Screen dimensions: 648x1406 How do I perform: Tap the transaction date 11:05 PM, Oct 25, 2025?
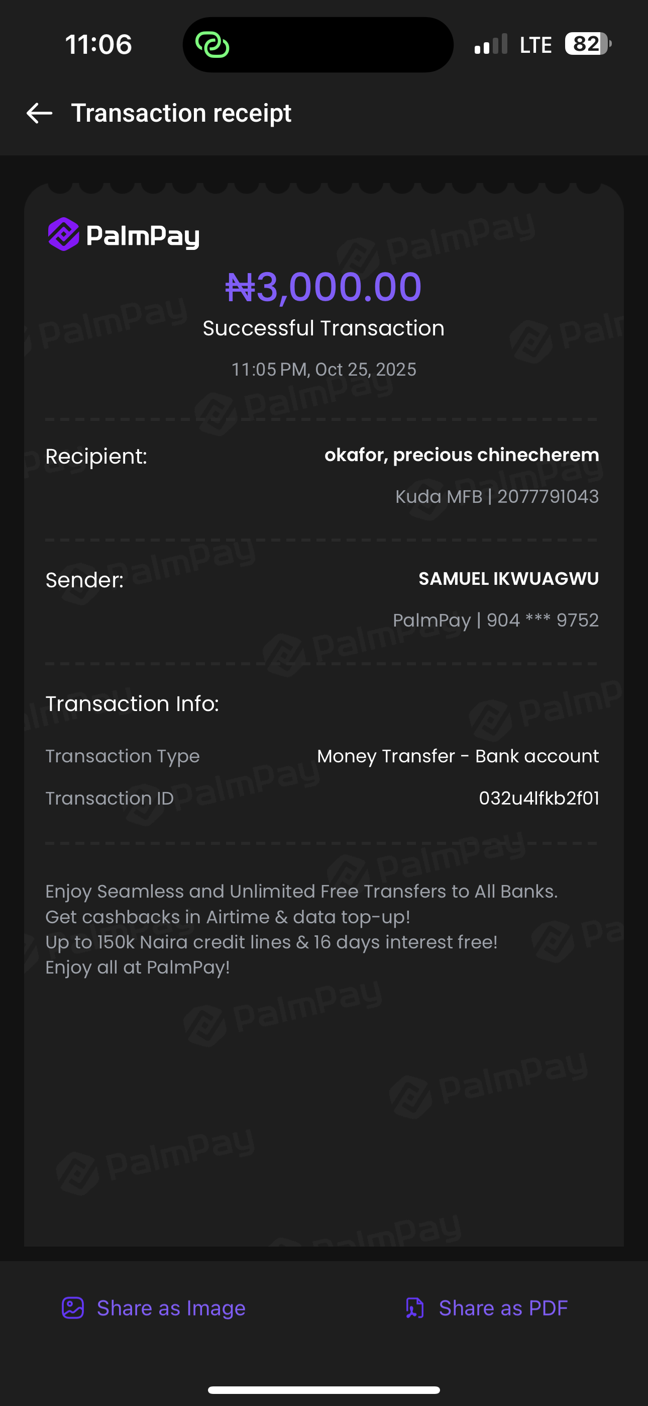pos(323,370)
